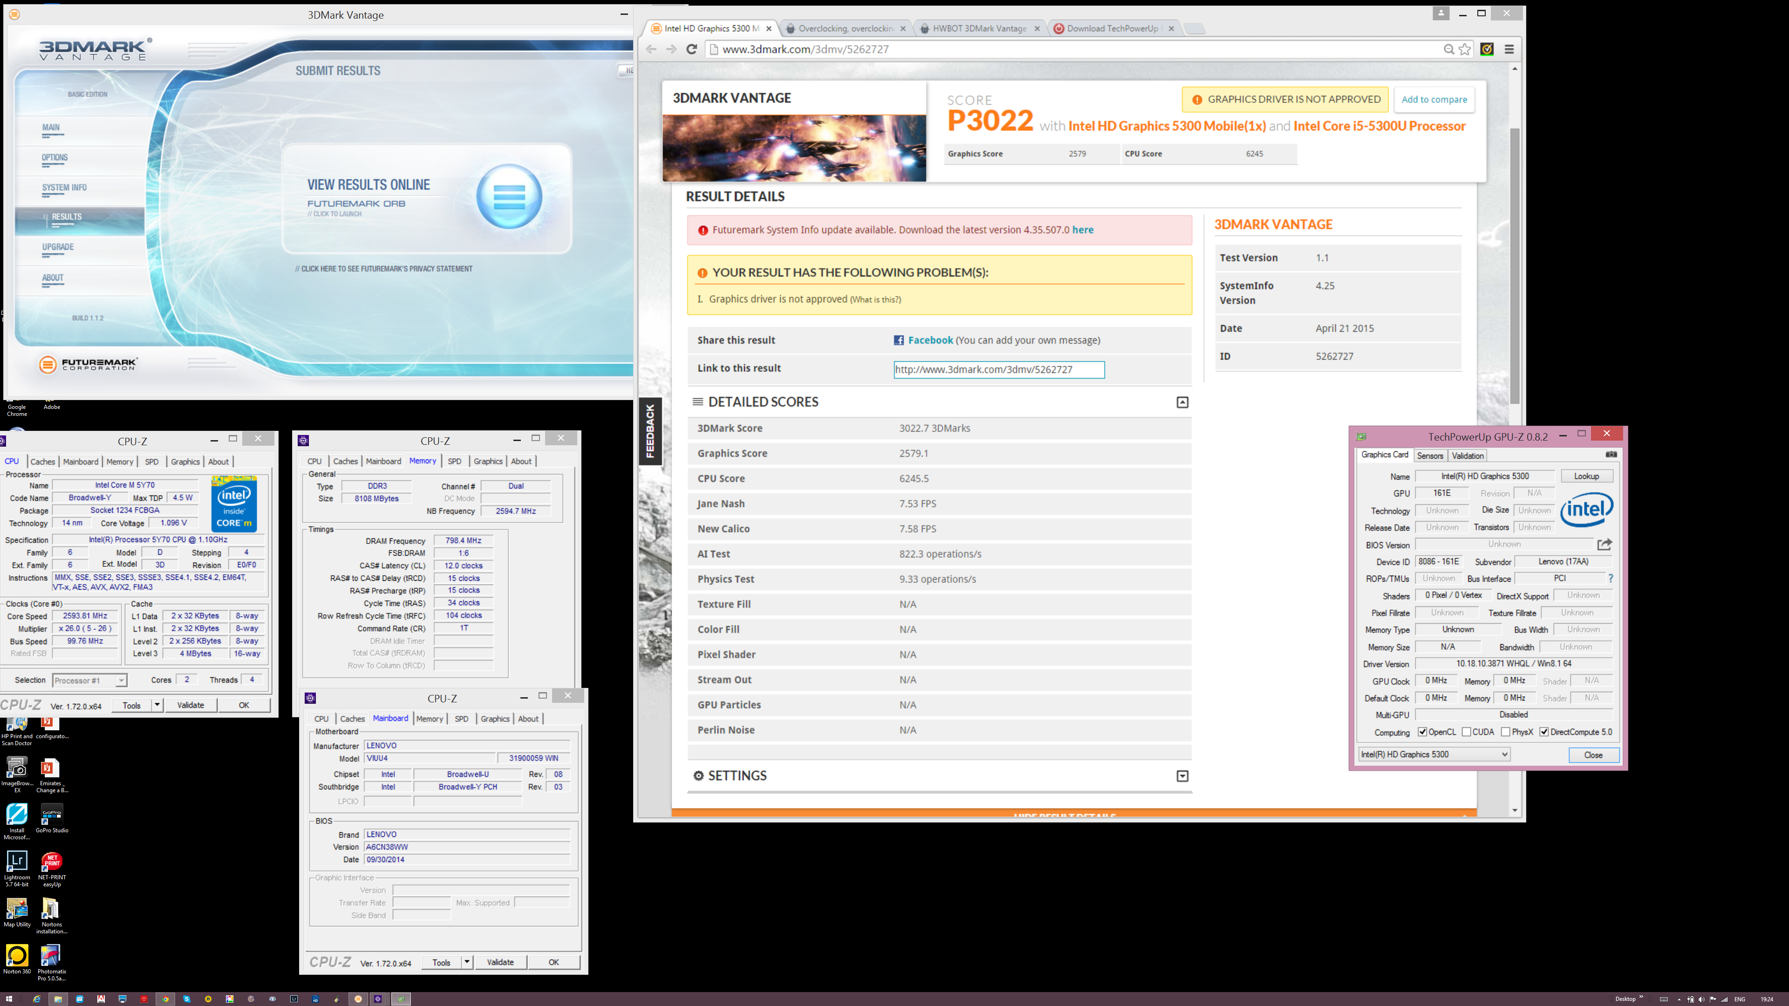This screenshot has width=1789, height=1006.
Task: Open Internet Explorer from the taskbar
Action: (37, 999)
